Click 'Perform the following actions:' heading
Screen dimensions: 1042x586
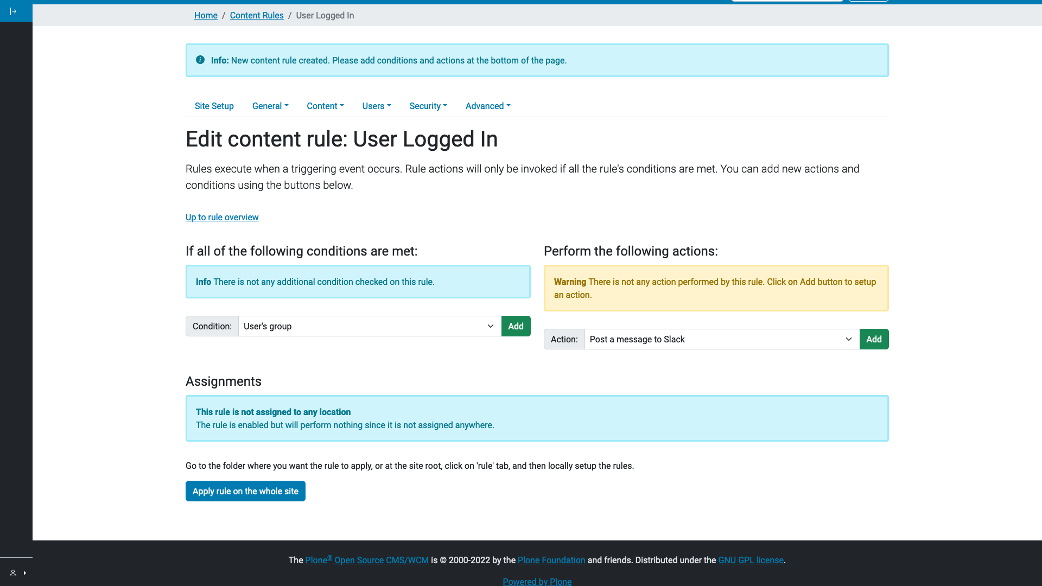pyautogui.click(x=631, y=251)
